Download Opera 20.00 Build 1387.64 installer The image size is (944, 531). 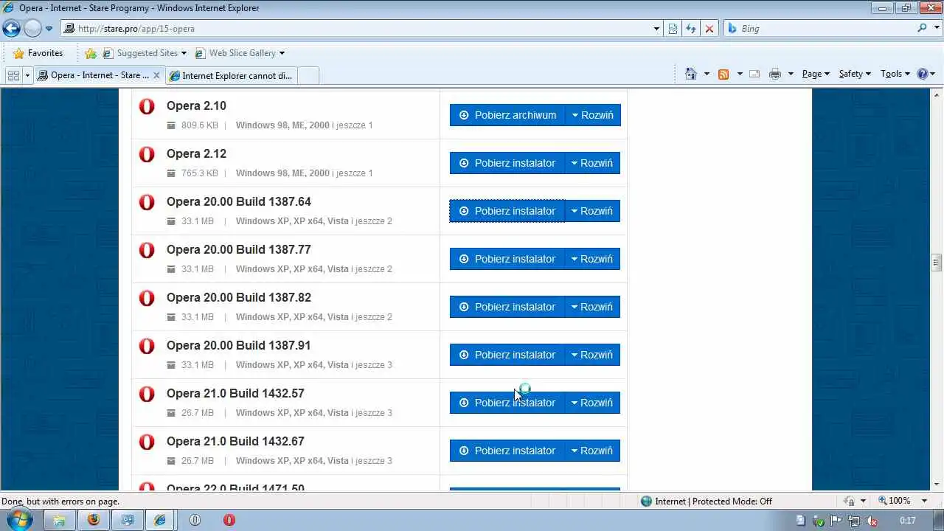(507, 211)
